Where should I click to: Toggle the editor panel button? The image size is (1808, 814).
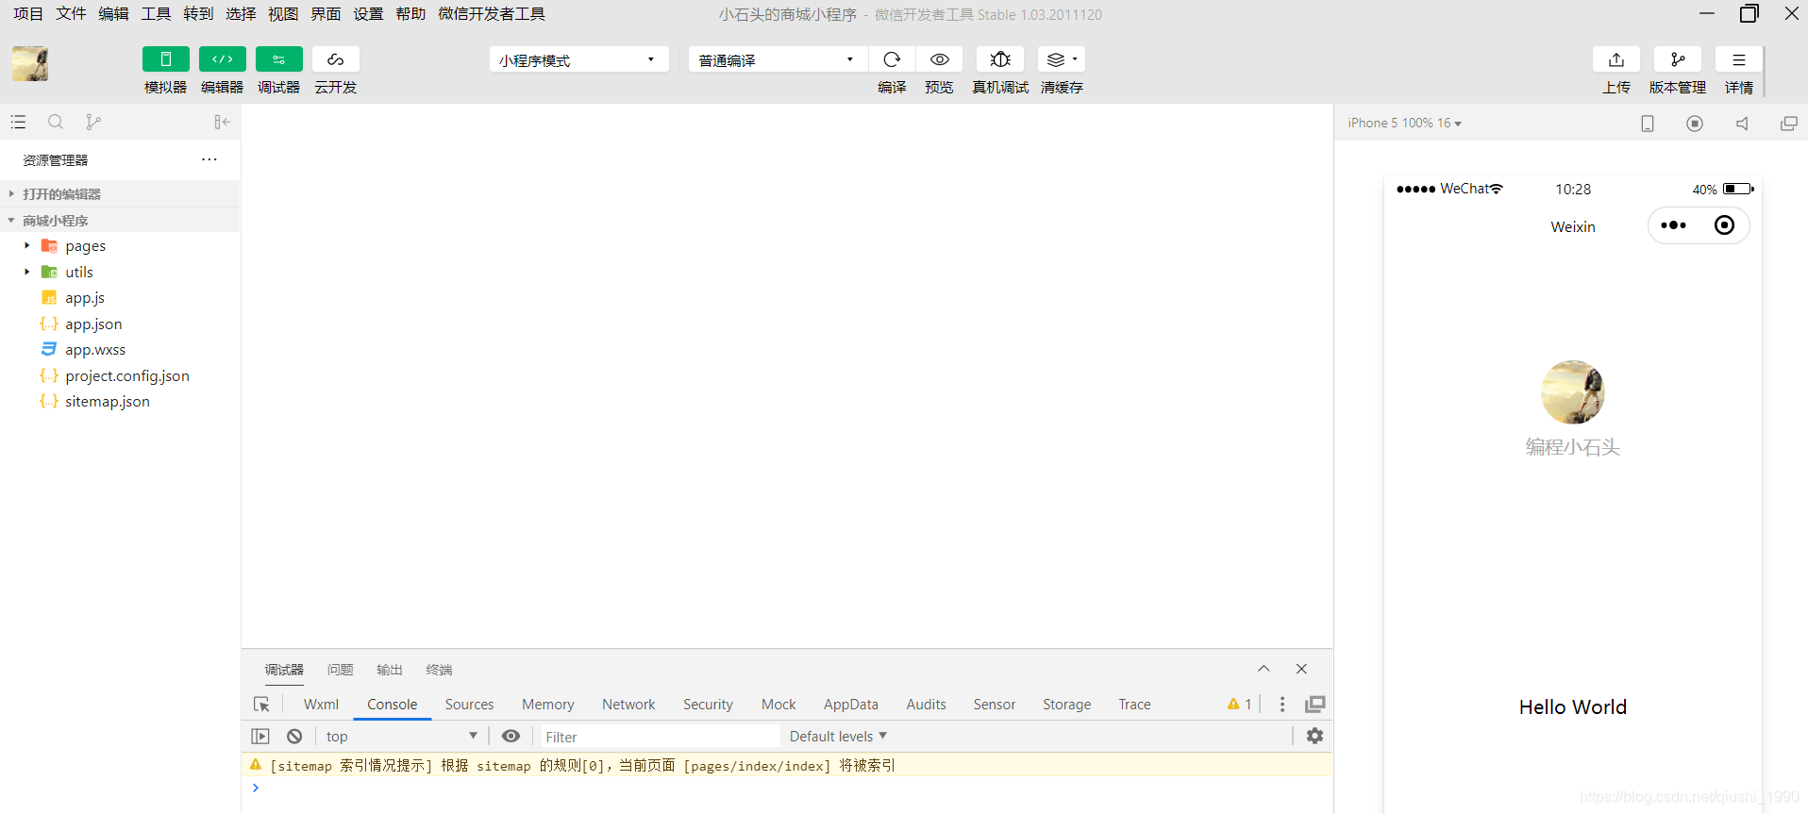tap(222, 59)
